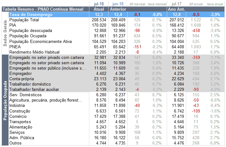Select 'Empregado no setor privado sem carteira' label
Image resolution: width=226 pixels, height=147 pixels.
(47, 63)
